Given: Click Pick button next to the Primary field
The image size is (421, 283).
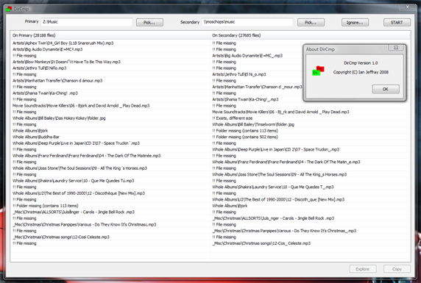Looking at the screenshot, I should click(149, 22).
